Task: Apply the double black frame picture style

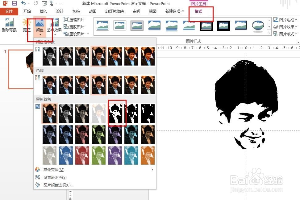Action: click(x=206, y=26)
